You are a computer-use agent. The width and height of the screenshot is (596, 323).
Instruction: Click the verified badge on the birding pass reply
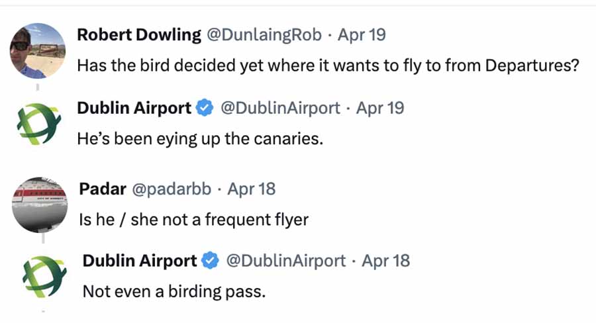pos(210,261)
